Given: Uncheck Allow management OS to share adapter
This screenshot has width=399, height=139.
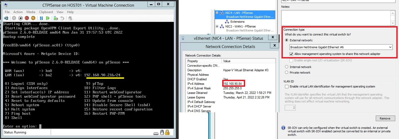Looking at the screenshot, I should pos(292,54).
